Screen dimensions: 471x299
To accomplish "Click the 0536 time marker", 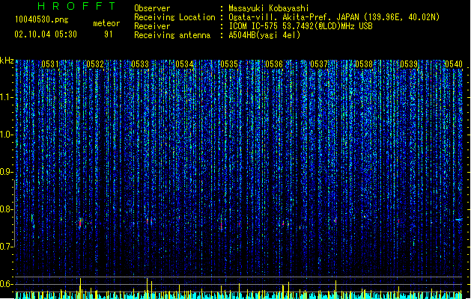I will click(274, 64).
